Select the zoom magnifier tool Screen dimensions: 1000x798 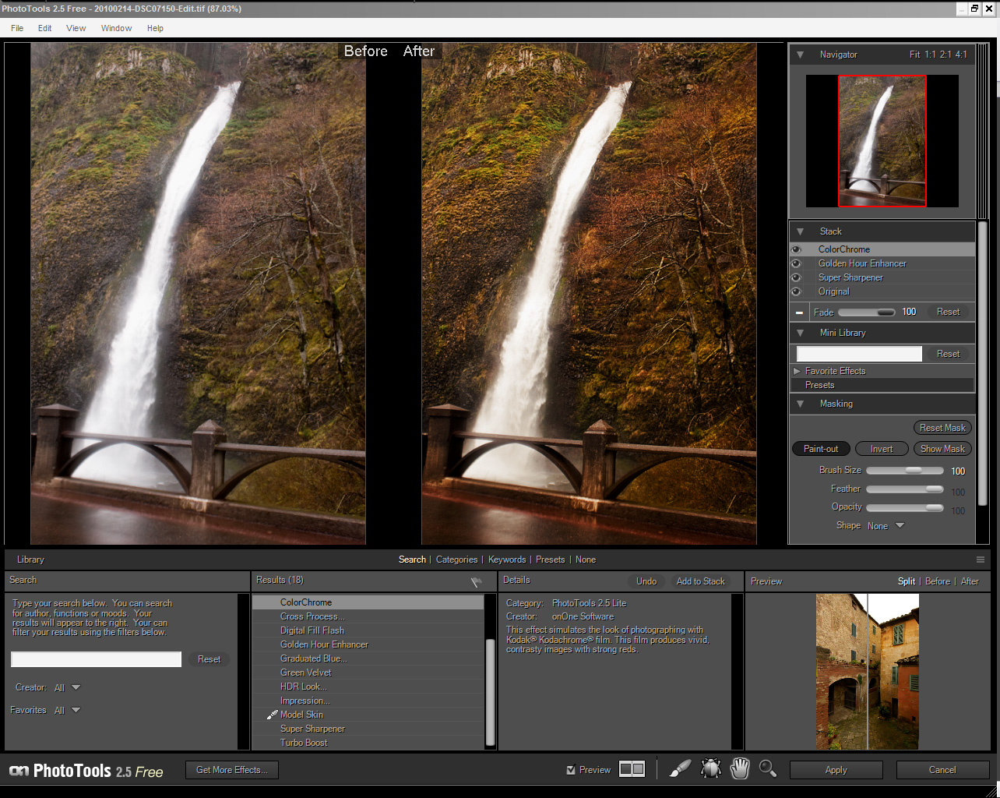[768, 769]
